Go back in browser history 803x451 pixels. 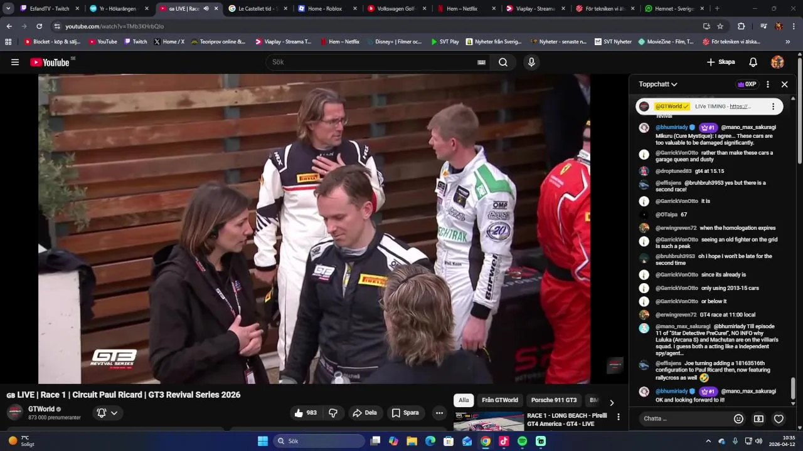(9, 26)
